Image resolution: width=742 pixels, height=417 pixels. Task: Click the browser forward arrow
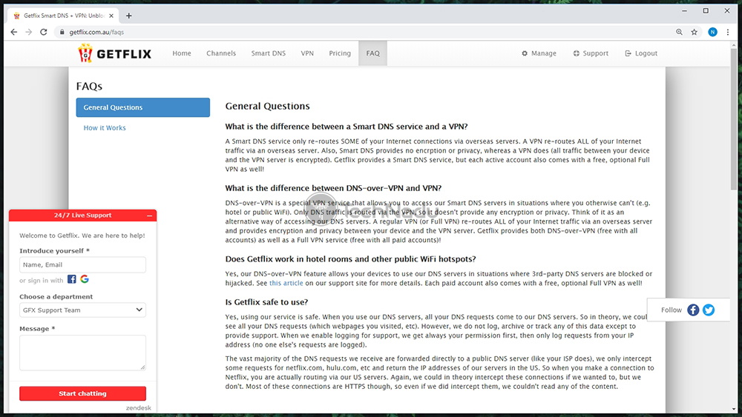pyautogui.click(x=28, y=32)
